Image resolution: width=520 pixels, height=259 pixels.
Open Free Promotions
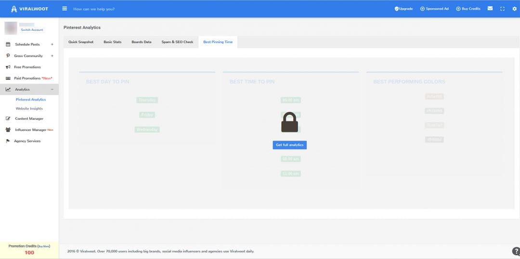tap(27, 67)
